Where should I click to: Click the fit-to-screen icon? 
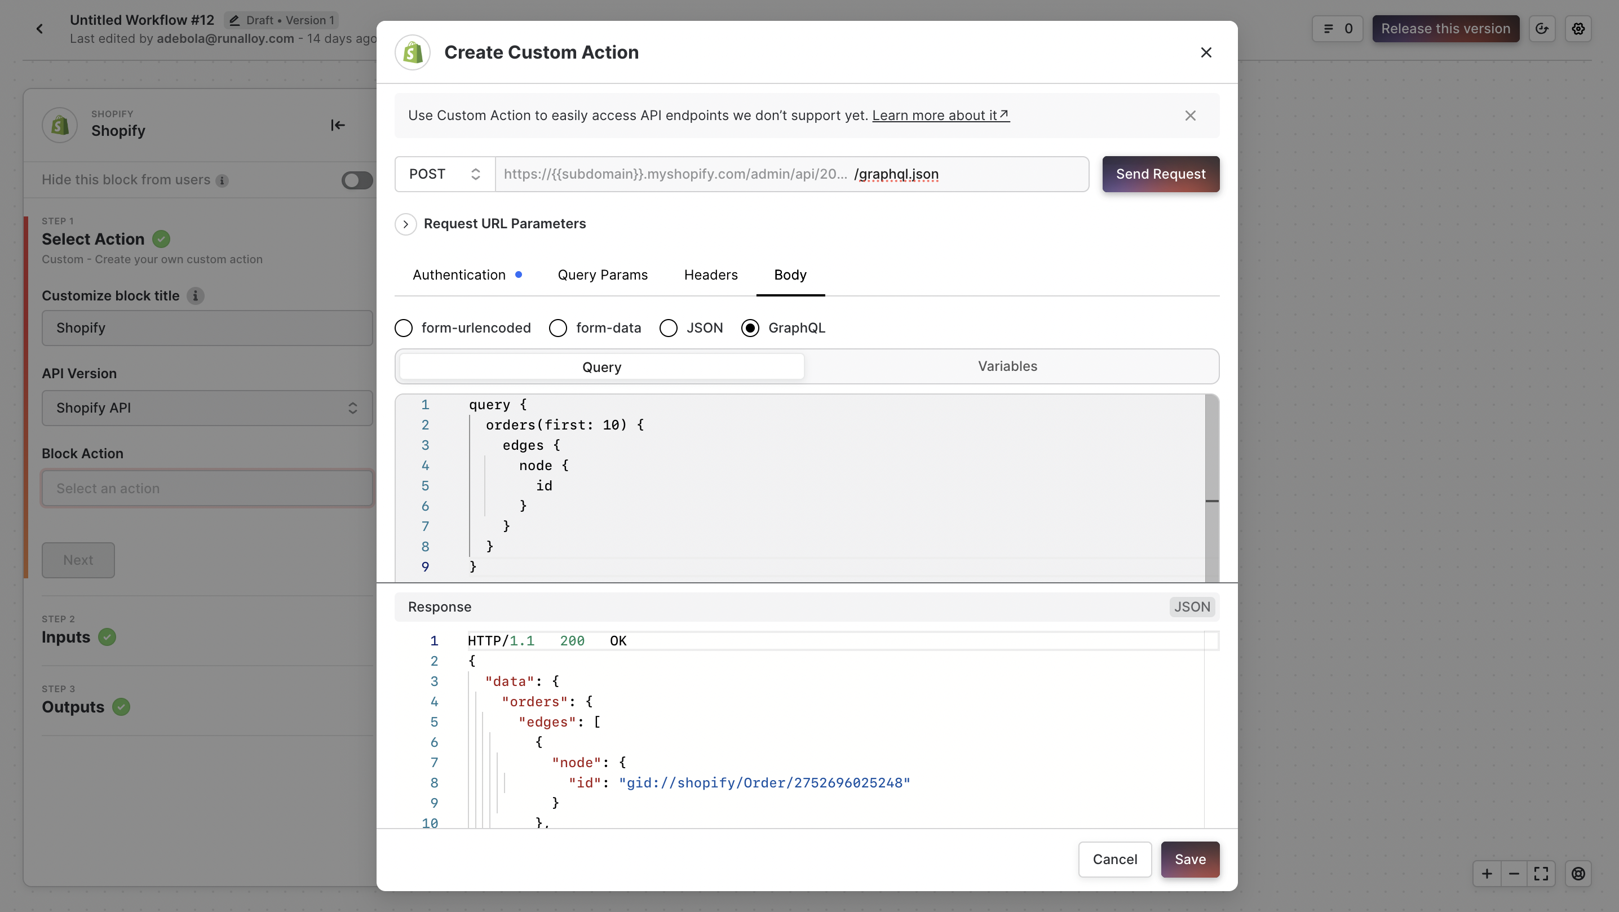[1541, 873]
